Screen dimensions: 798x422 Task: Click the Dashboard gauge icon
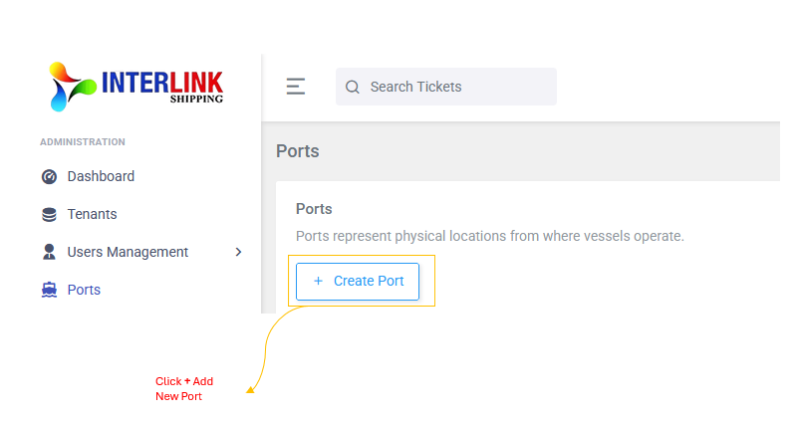[x=49, y=176]
